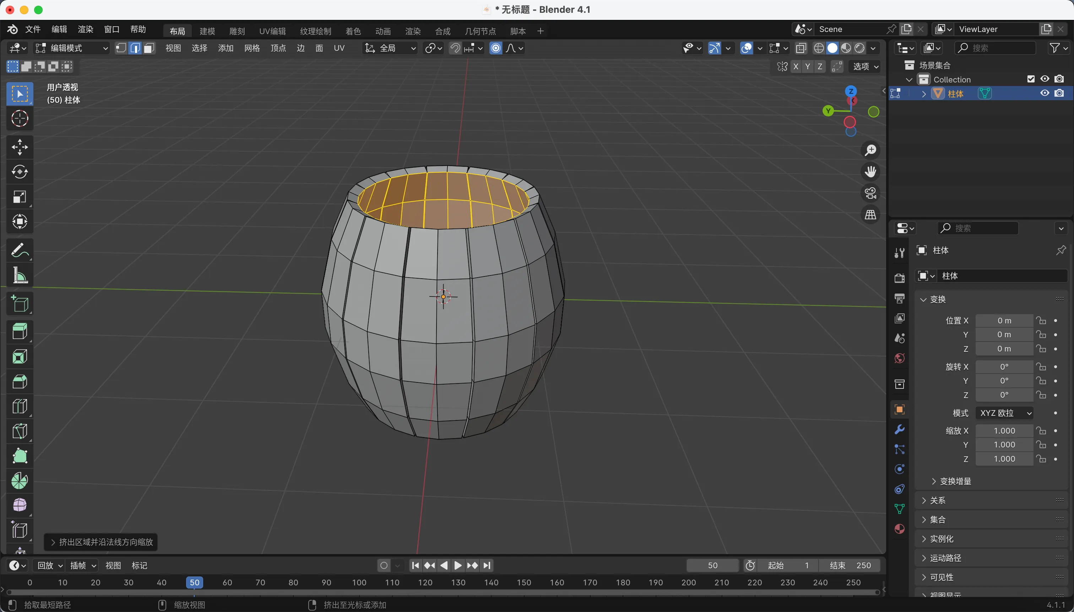
Task: Click the 位置 X value field
Action: pos(1004,321)
